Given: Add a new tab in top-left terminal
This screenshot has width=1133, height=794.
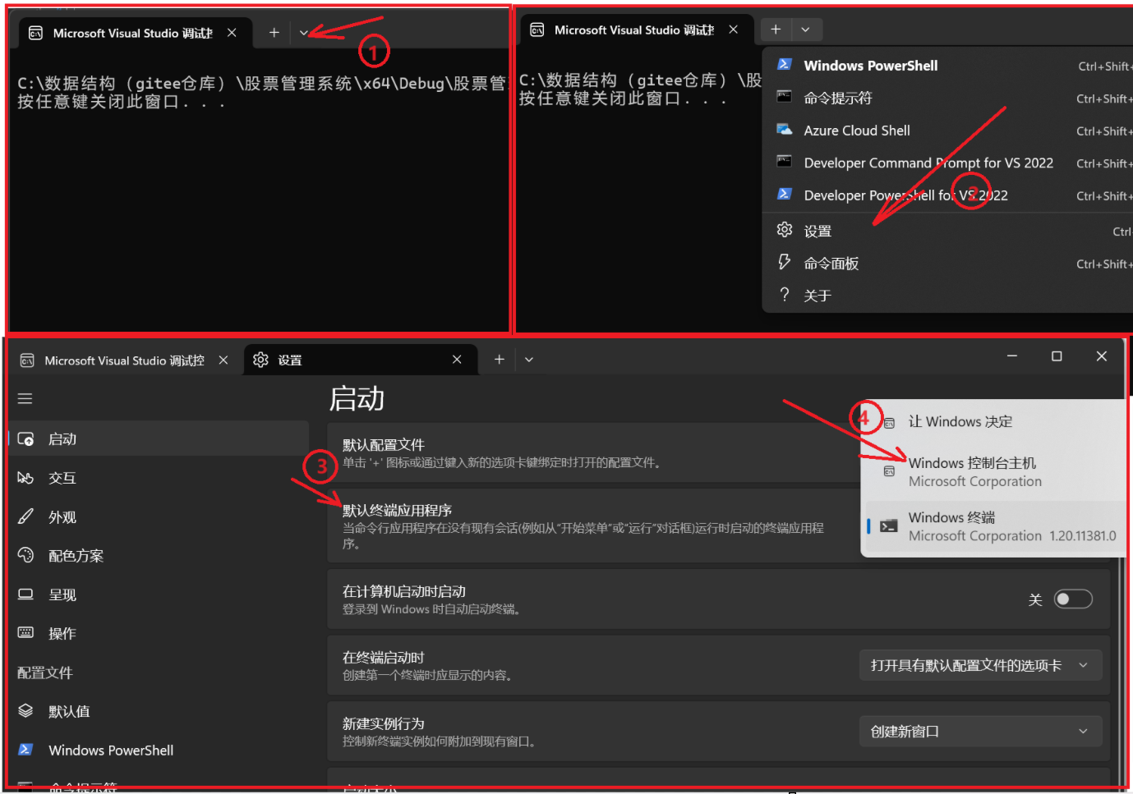Looking at the screenshot, I should [274, 33].
